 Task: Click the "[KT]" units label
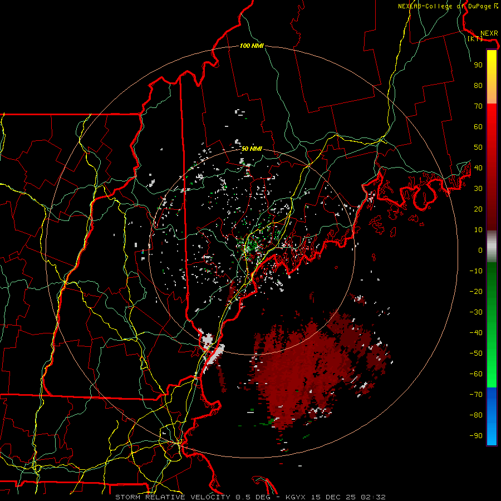pyautogui.click(x=475, y=38)
